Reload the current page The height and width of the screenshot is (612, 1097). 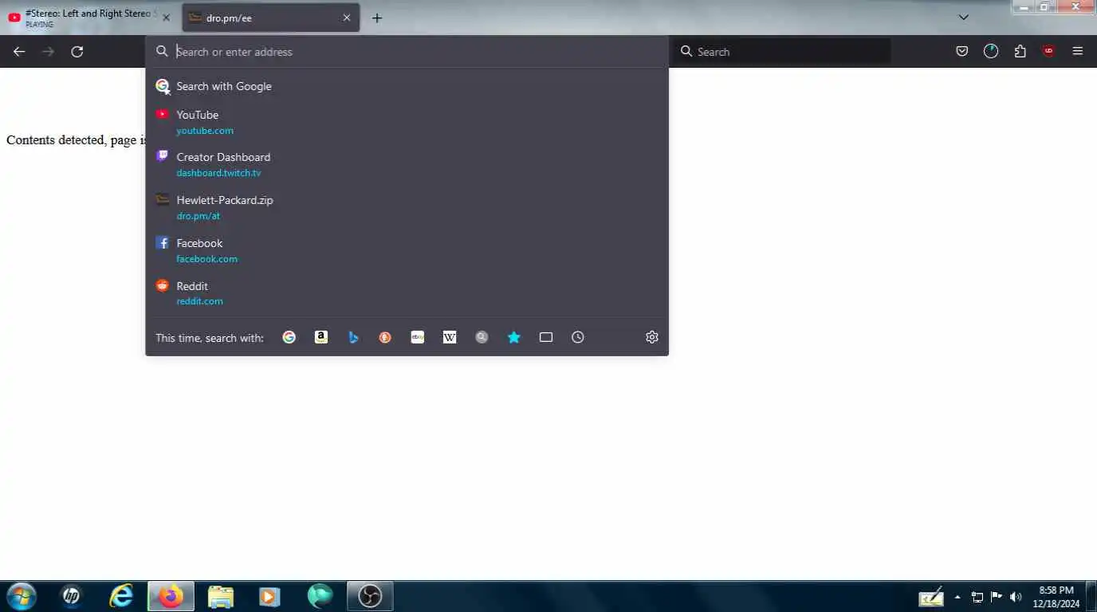pyautogui.click(x=77, y=52)
